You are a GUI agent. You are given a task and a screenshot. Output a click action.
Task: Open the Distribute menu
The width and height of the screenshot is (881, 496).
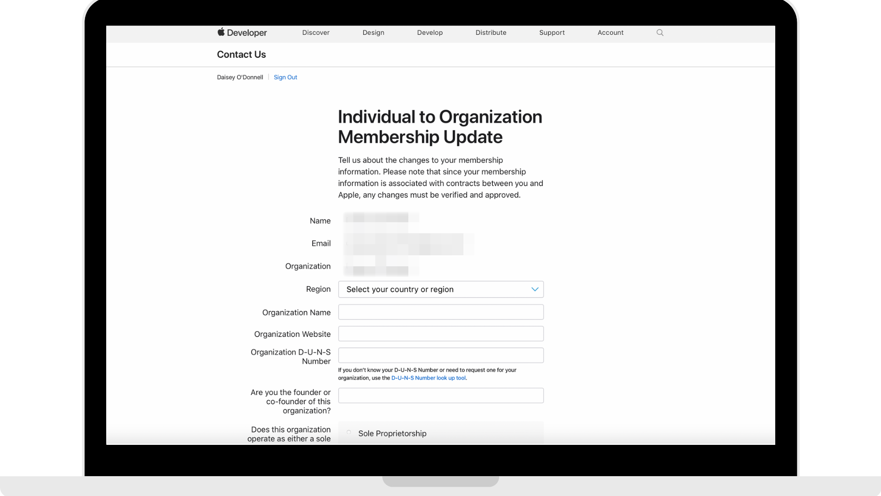(x=491, y=33)
